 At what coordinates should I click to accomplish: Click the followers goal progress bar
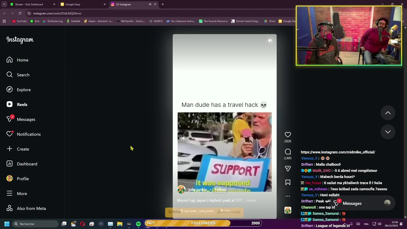pyautogui.click(x=203, y=223)
